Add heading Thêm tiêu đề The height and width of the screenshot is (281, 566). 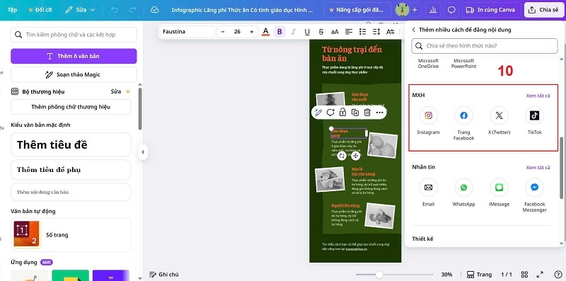pos(71,144)
